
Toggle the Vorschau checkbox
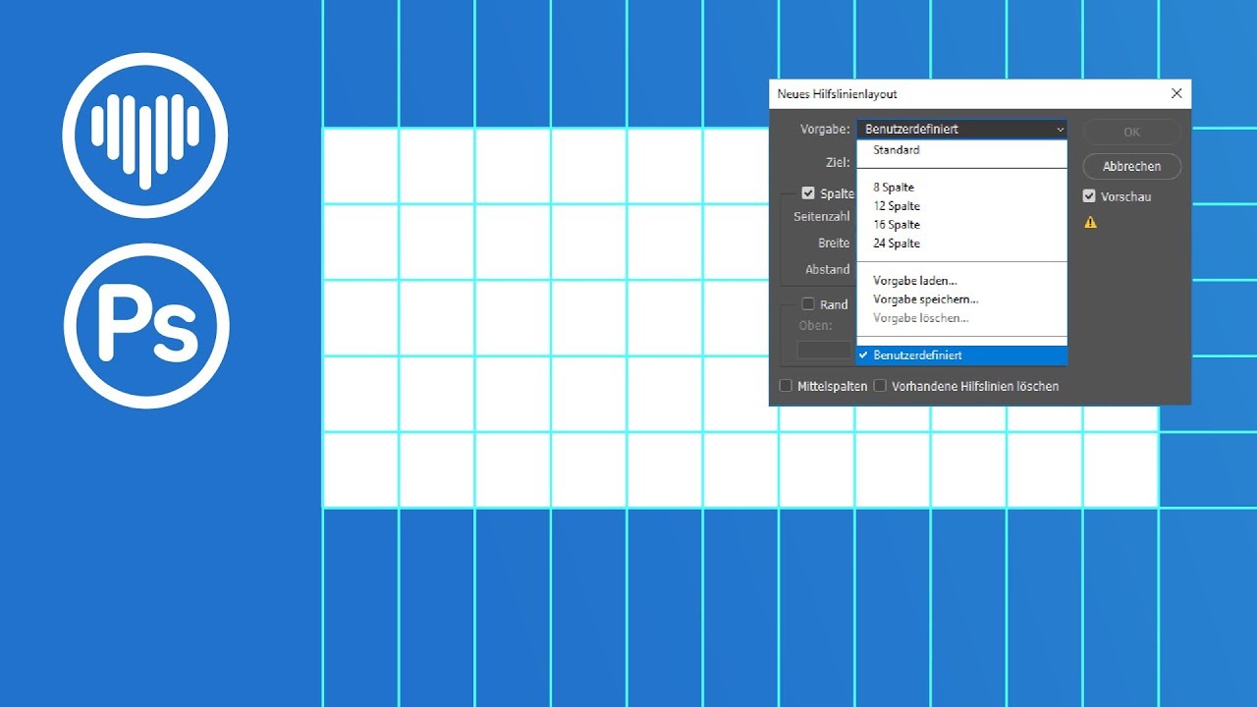tap(1089, 196)
